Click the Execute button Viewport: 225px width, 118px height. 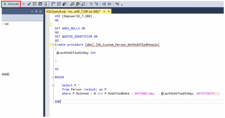[11, 4]
